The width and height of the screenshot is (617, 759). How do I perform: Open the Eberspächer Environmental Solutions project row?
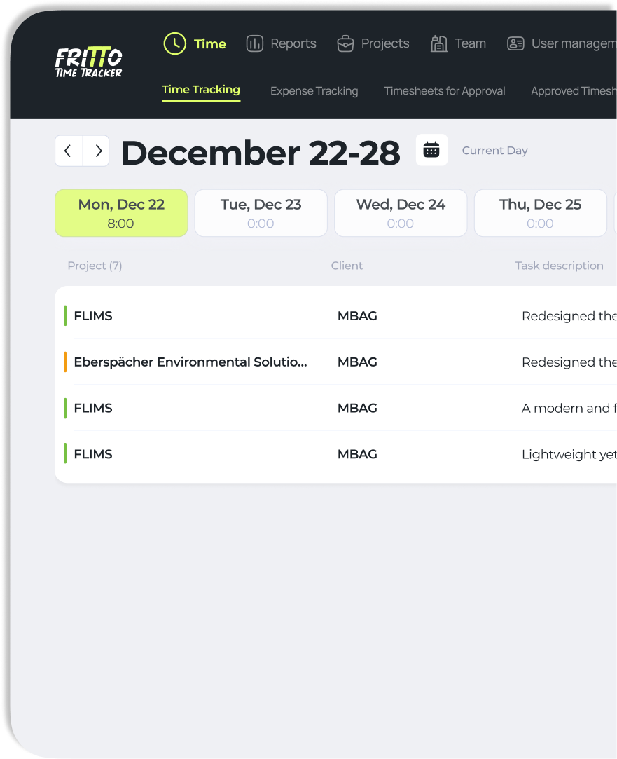(190, 362)
